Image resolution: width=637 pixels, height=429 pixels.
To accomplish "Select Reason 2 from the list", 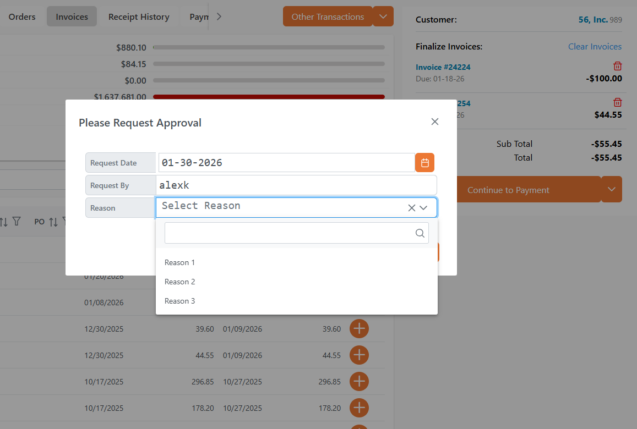I will [179, 281].
